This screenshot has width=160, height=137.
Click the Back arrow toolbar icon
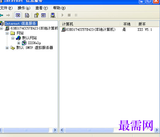[x=1, y=15]
